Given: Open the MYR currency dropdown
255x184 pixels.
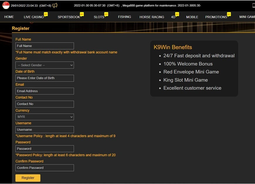Looking at the screenshot, I should pos(45,117).
